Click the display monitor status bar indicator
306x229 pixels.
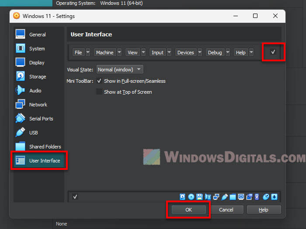(x=241, y=197)
